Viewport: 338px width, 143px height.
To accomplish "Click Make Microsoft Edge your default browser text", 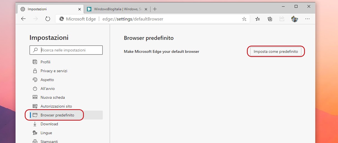I will point(162,51).
